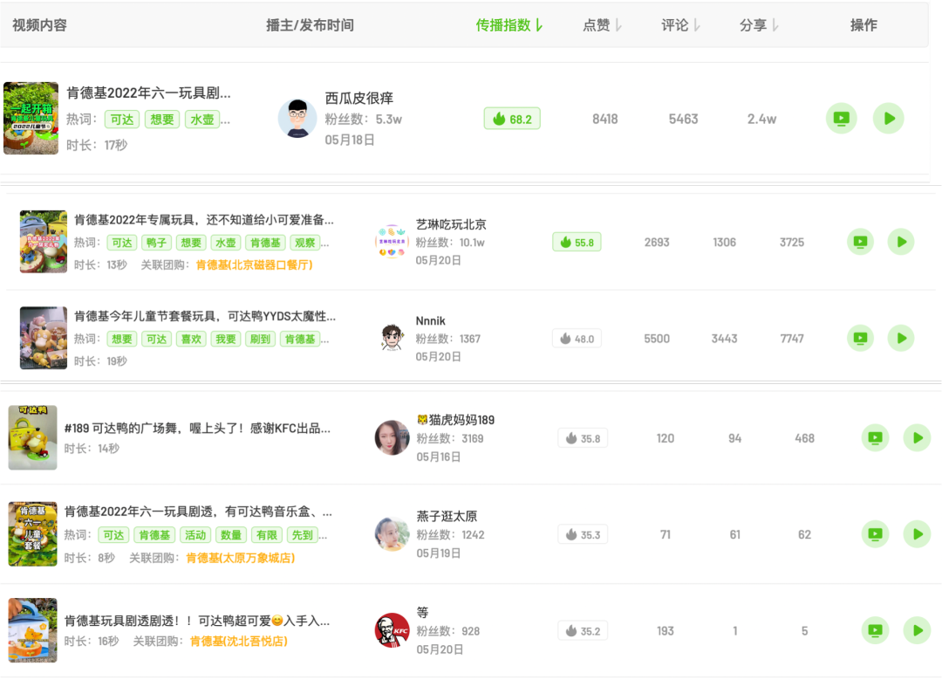
Task: Click hot word 刷到 in Nnnik row
Action: (x=260, y=339)
